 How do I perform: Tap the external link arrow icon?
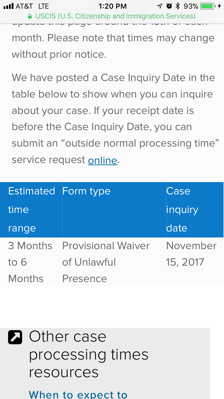tap(15, 337)
